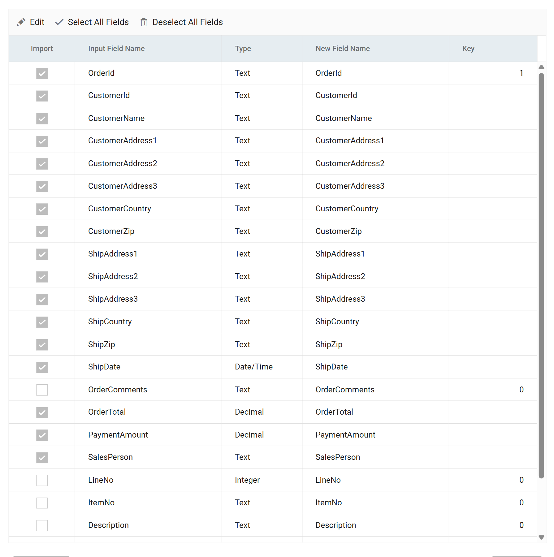Click the input field name CustomerAddress3
The height and width of the screenshot is (557, 554).
pyautogui.click(x=123, y=186)
